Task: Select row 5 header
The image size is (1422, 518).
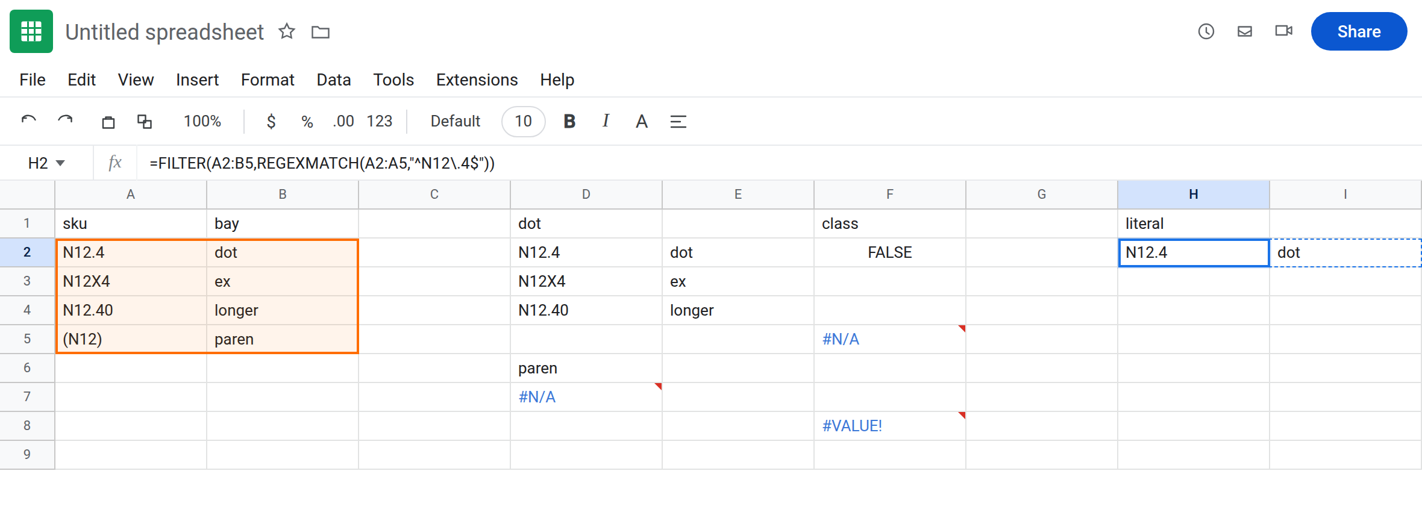Action: click(x=27, y=339)
